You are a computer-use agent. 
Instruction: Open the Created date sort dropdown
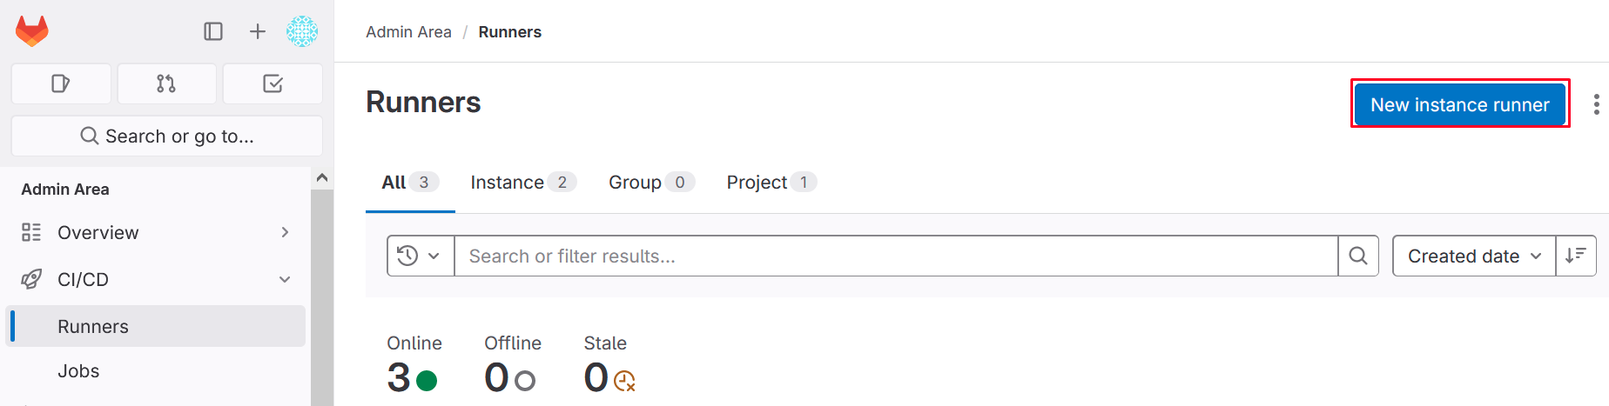point(1474,256)
